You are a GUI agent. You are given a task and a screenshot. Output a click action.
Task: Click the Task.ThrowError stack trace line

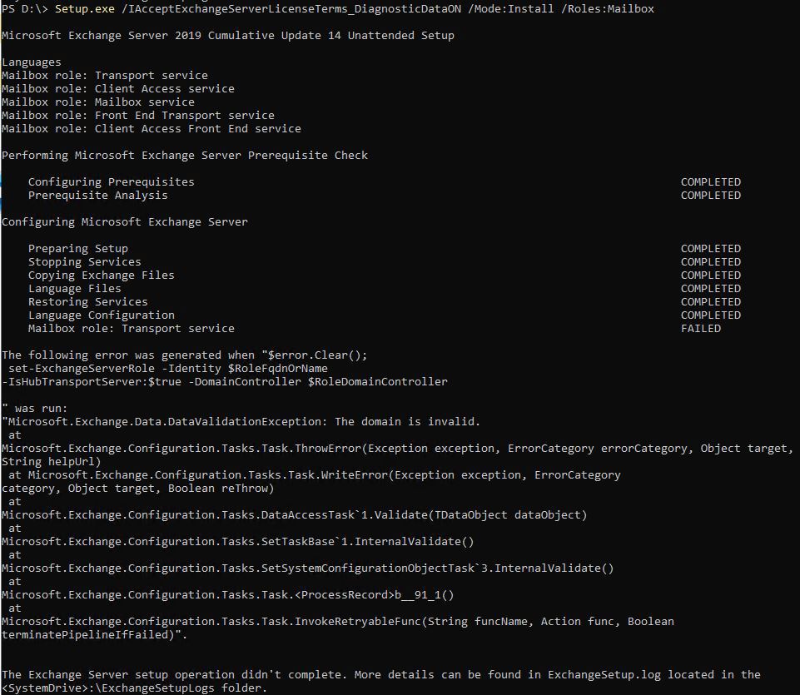(x=397, y=449)
